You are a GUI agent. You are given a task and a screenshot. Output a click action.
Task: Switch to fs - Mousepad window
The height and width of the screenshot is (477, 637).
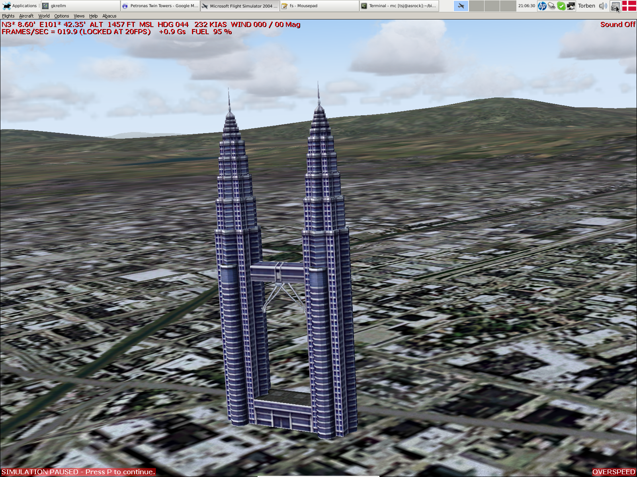tap(319, 6)
